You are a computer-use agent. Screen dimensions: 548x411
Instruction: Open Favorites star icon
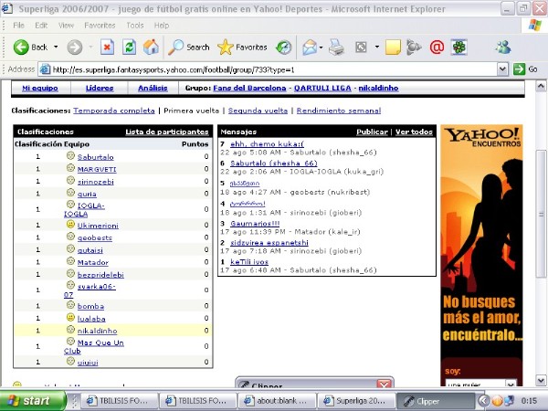pos(225,47)
